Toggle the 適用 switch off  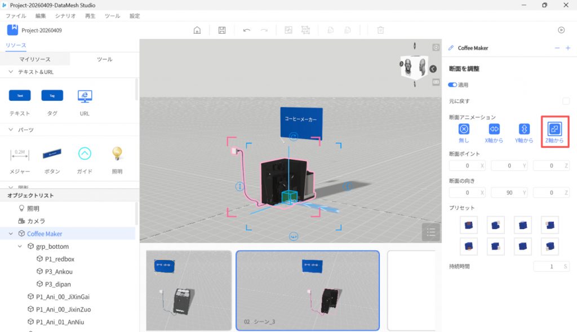(x=452, y=85)
